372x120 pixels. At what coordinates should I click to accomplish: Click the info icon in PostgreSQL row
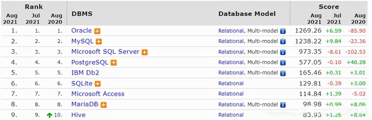283,63
